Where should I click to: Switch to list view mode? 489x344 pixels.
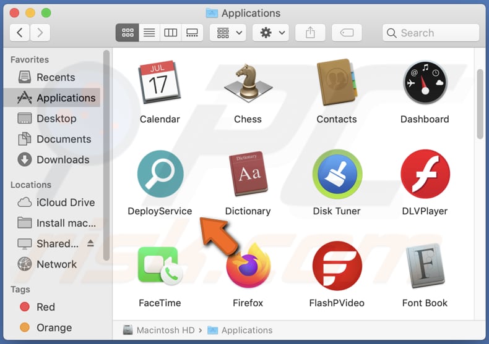[149, 33]
